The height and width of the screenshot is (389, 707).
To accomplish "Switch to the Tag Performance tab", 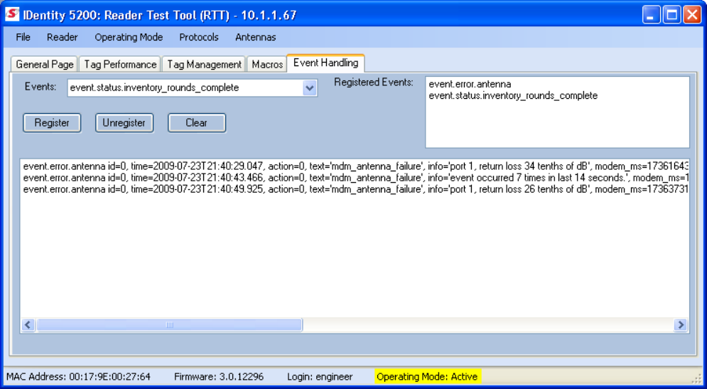I will click(x=120, y=64).
